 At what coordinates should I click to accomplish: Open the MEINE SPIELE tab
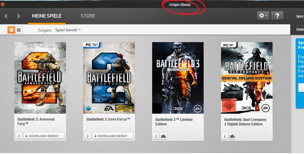pyautogui.click(x=47, y=16)
